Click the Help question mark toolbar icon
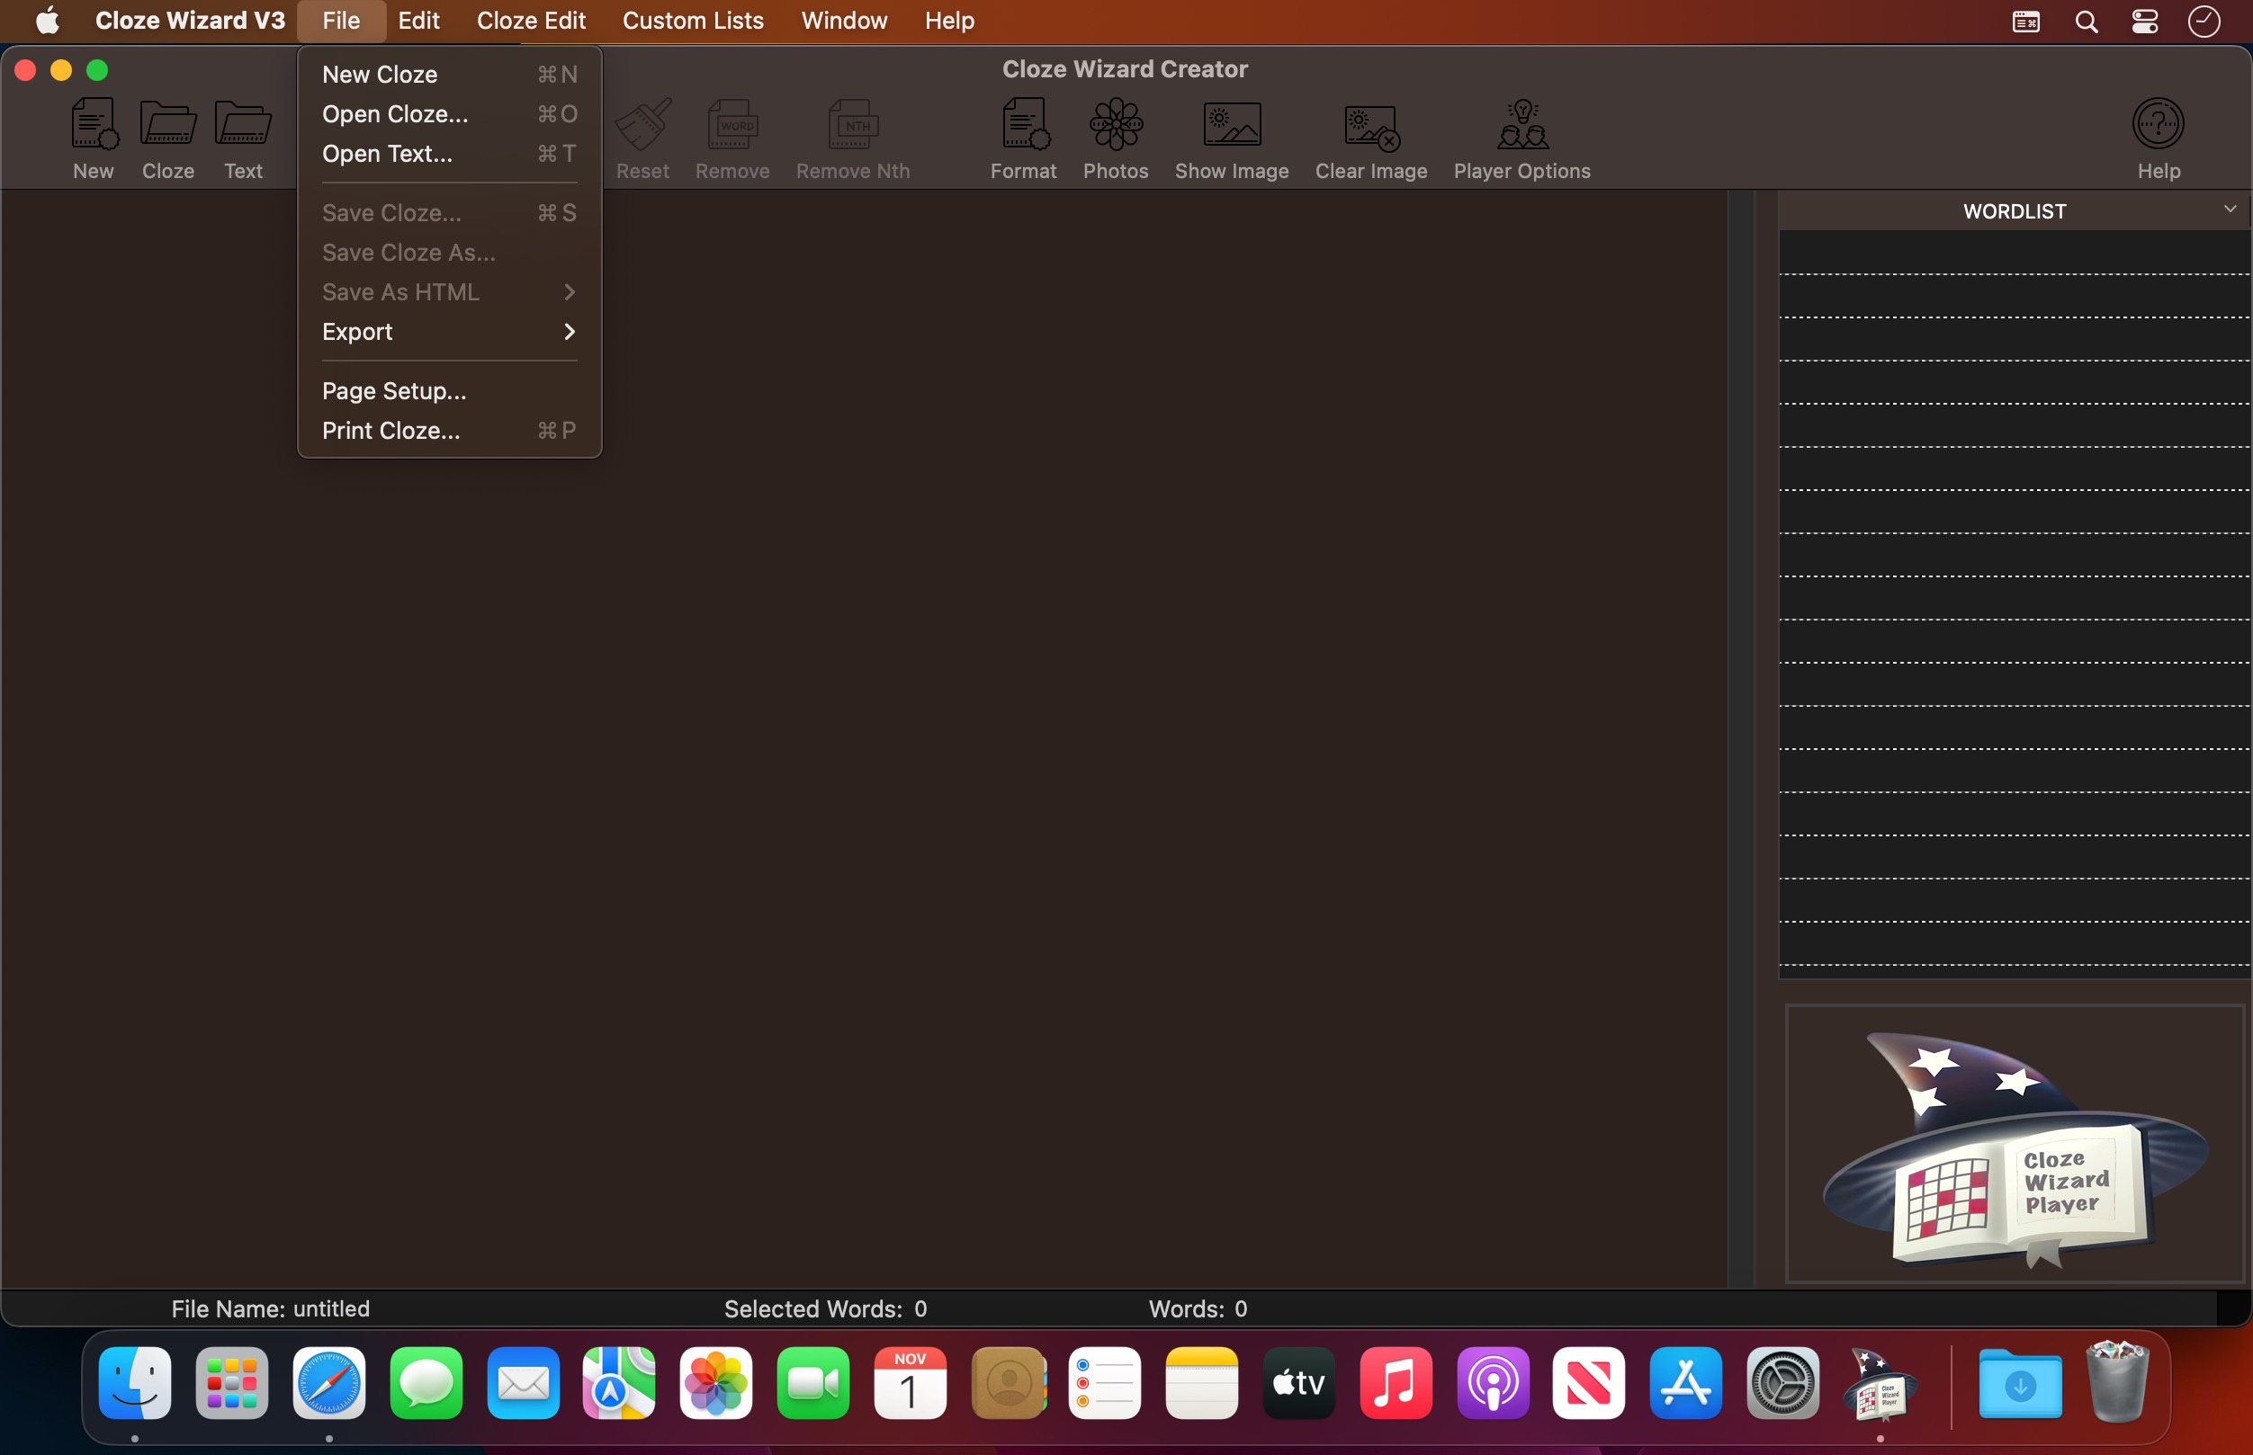The image size is (2253, 1455). [x=2158, y=124]
